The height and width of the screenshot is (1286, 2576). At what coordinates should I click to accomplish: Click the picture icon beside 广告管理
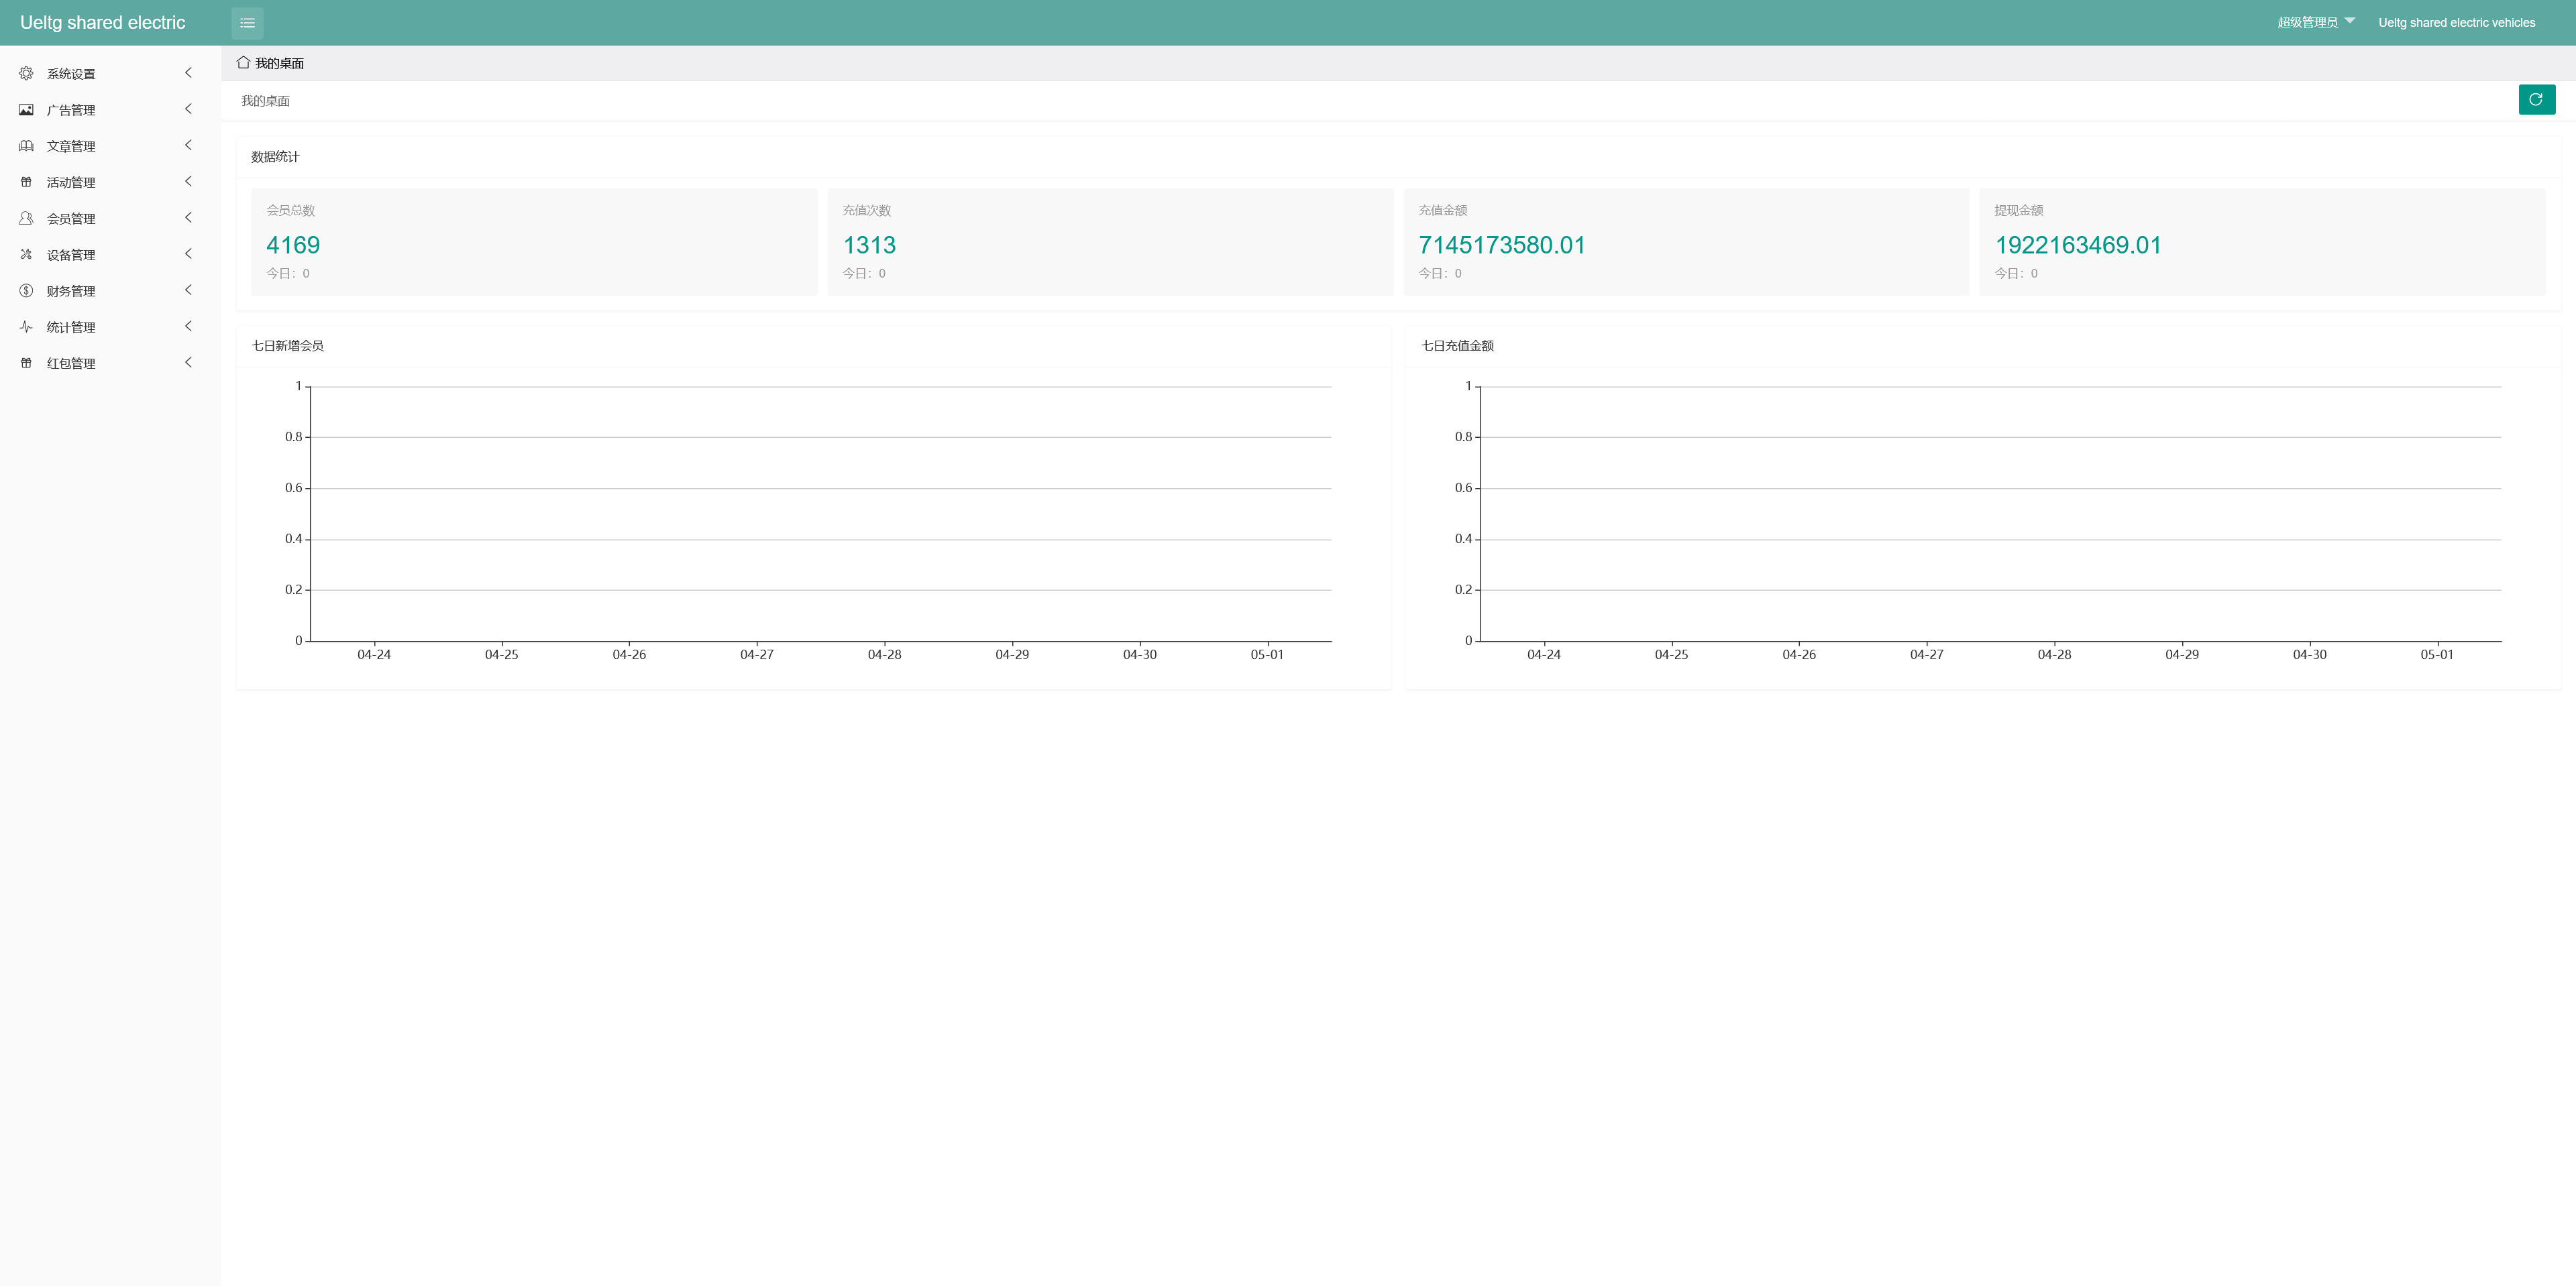coord(26,110)
